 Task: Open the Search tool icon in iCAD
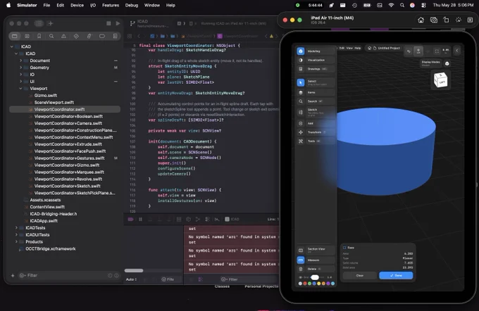(301, 101)
